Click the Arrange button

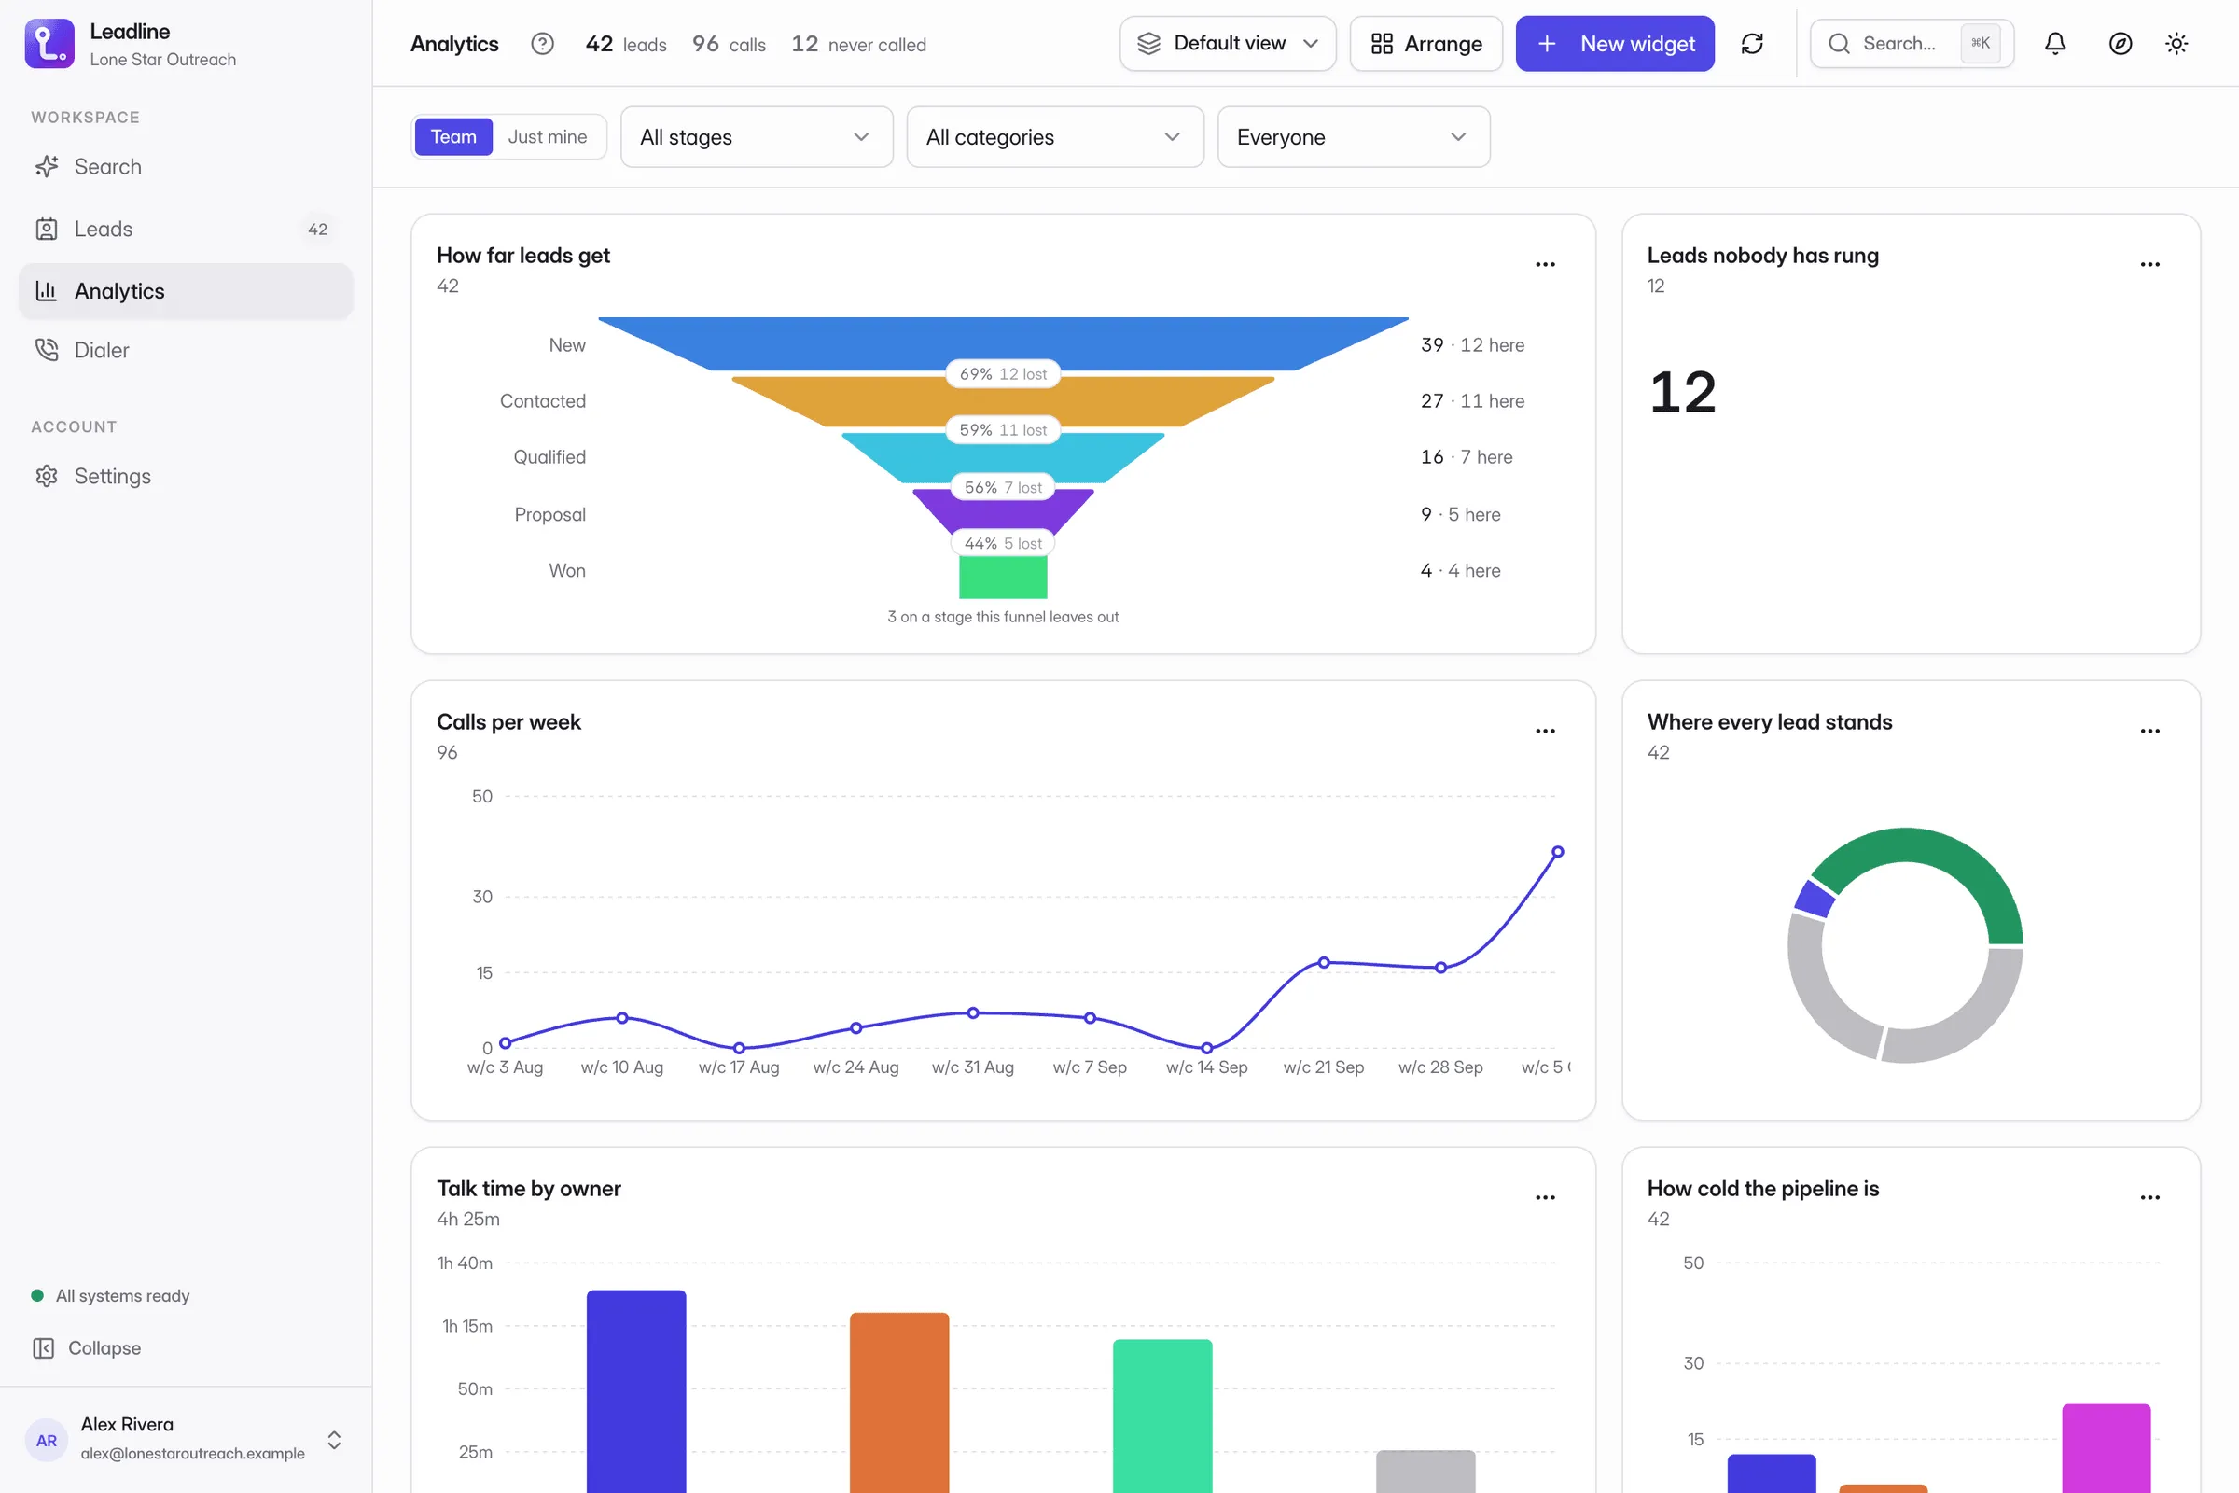[1426, 44]
